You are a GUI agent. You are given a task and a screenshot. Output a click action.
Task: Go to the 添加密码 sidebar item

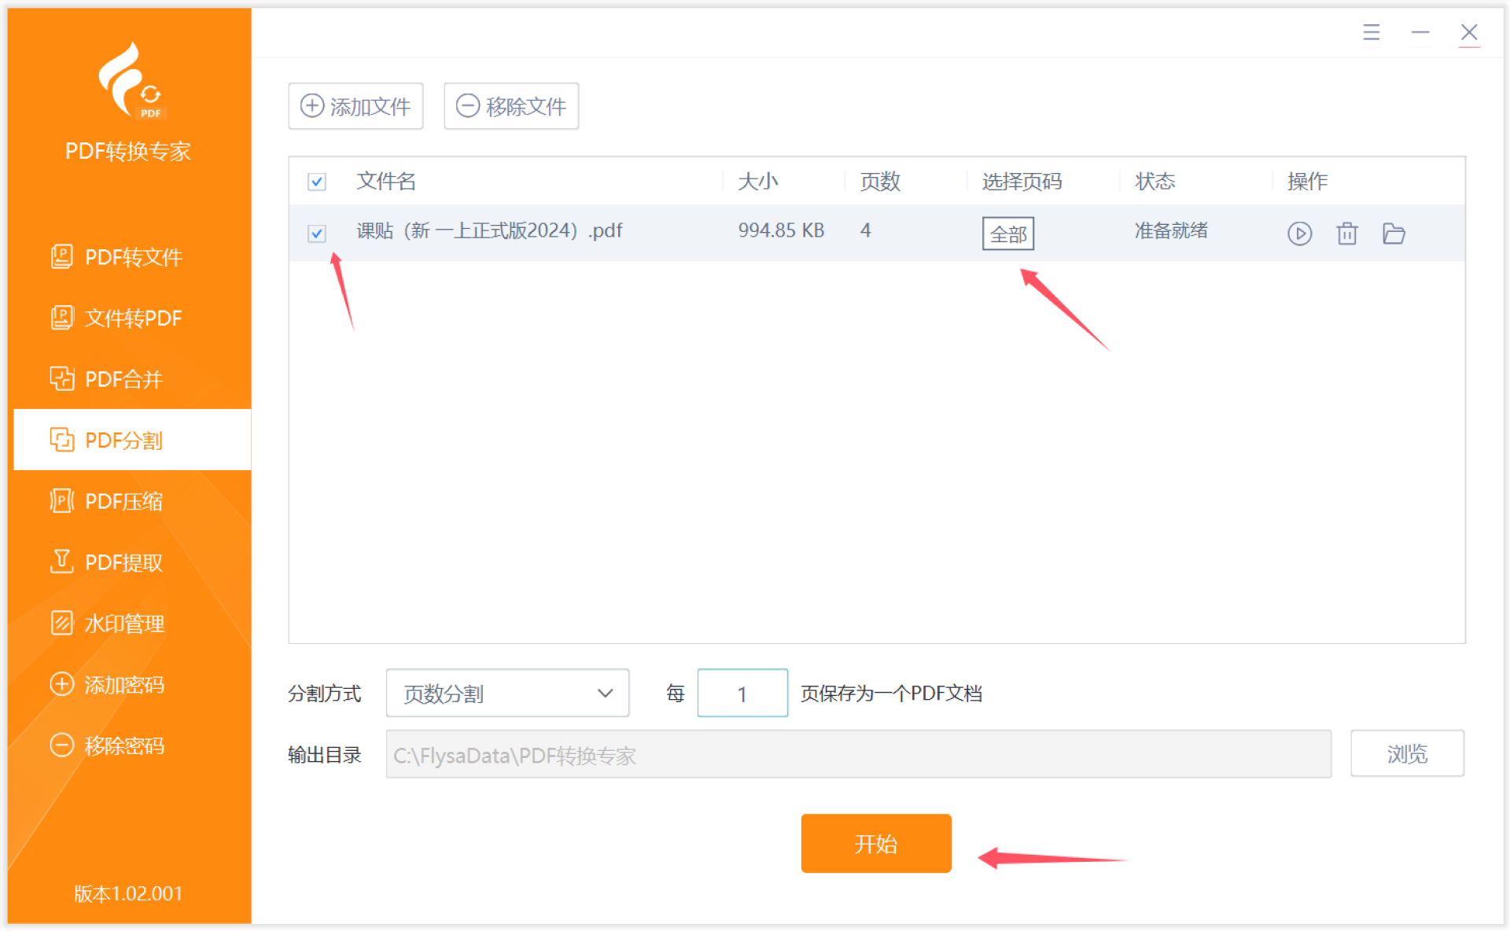[123, 684]
